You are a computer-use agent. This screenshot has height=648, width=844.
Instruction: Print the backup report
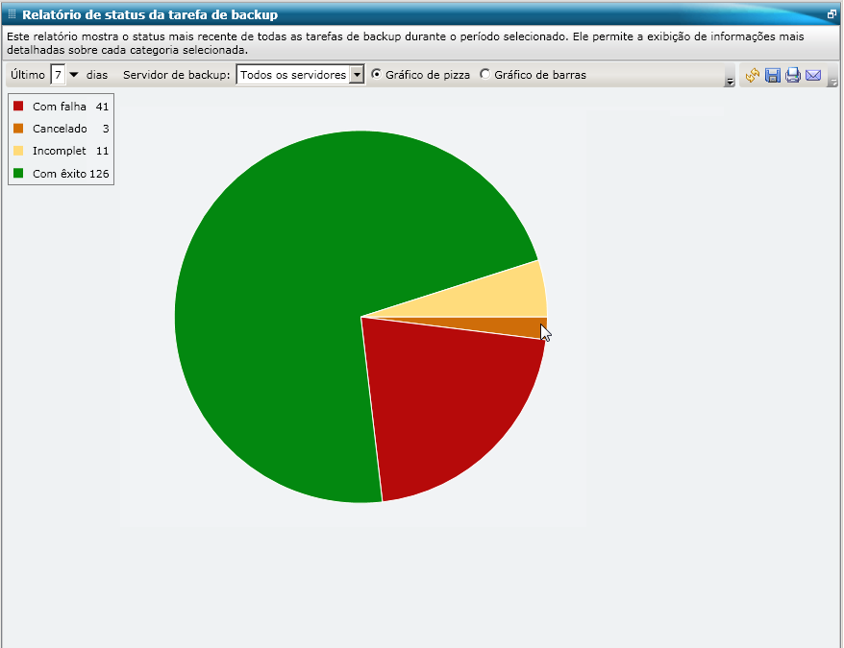pyautogui.click(x=793, y=75)
